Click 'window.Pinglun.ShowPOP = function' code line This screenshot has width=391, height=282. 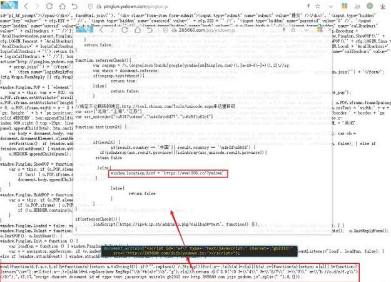pyautogui.click(x=37, y=164)
